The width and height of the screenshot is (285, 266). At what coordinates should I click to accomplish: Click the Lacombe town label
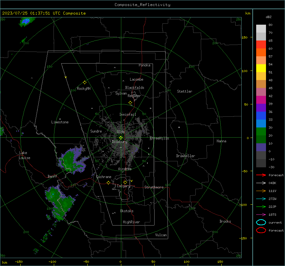click(136, 79)
